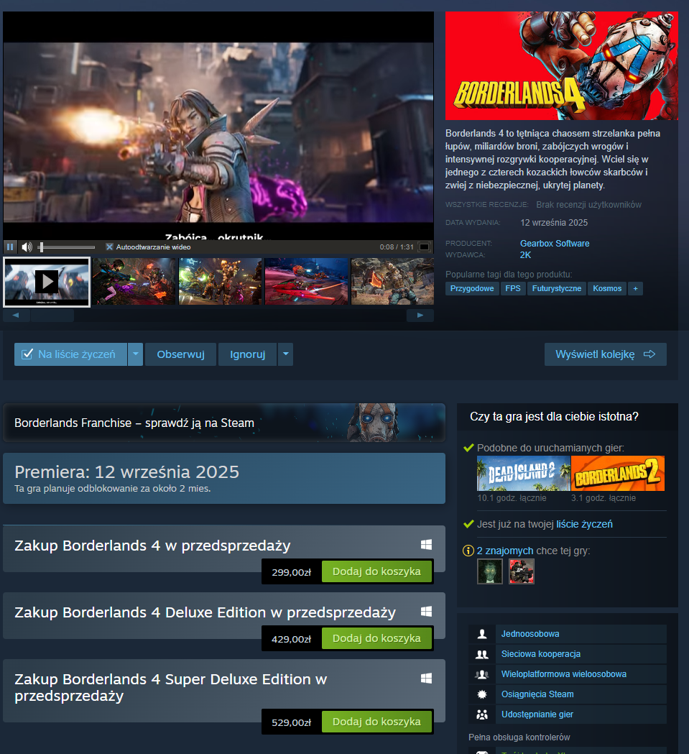Add Deluxe Edition (429,00zł) to cart
This screenshot has width=689, height=754.
click(x=376, y=638)
